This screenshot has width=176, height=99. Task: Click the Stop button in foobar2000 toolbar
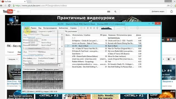81,28
